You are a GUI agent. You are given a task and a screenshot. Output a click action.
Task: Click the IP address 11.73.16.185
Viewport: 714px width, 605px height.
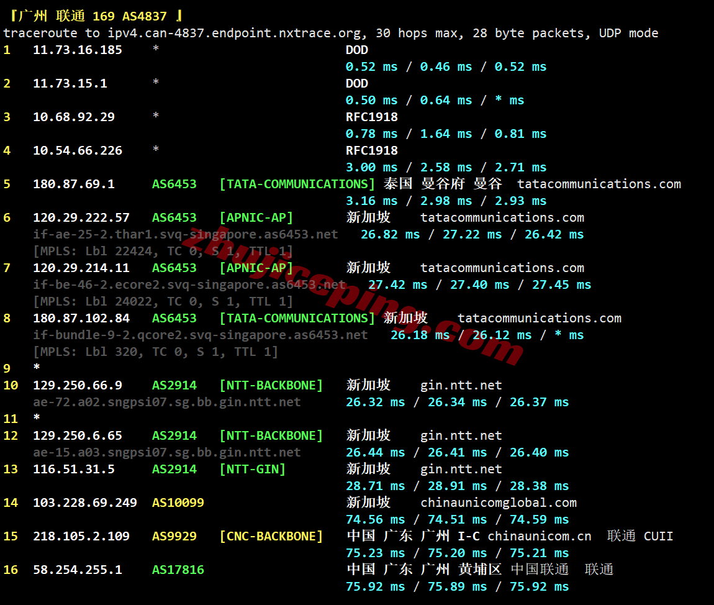(78, 50)
